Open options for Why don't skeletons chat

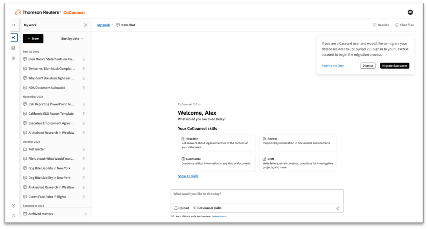[84, 78]
